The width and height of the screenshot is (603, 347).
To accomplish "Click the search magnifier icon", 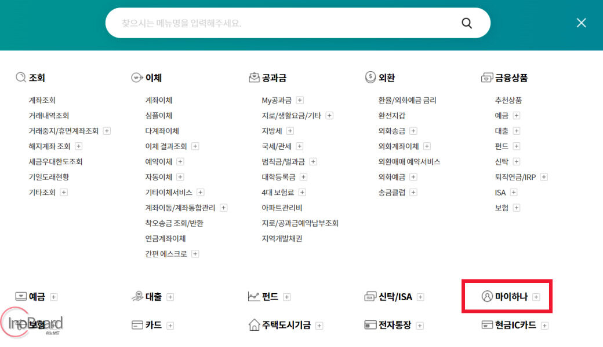I will pos(467,23).
